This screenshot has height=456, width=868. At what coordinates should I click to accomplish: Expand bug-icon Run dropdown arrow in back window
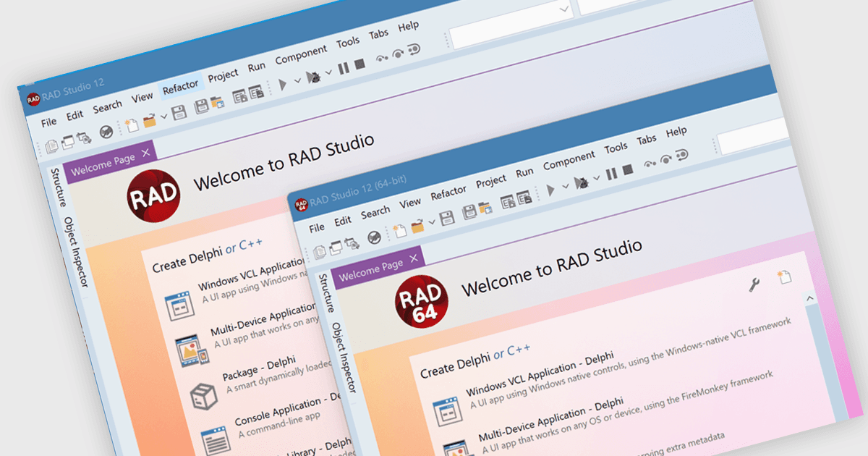tap(328, 72)
